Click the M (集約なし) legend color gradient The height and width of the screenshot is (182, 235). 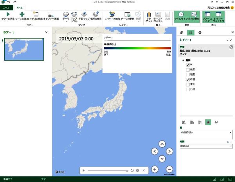(x=137, y=48)
